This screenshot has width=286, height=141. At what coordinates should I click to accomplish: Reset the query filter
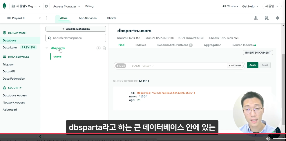pos(265,65)
